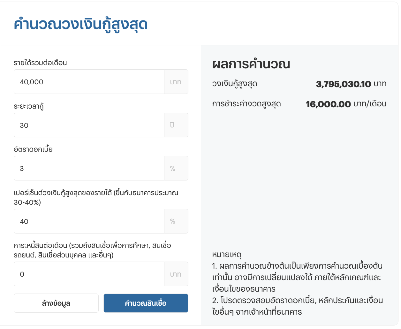The image size is (401, 329).
Task: Click the ล้างข้อมูล clear button
Action: pos(56,303)
